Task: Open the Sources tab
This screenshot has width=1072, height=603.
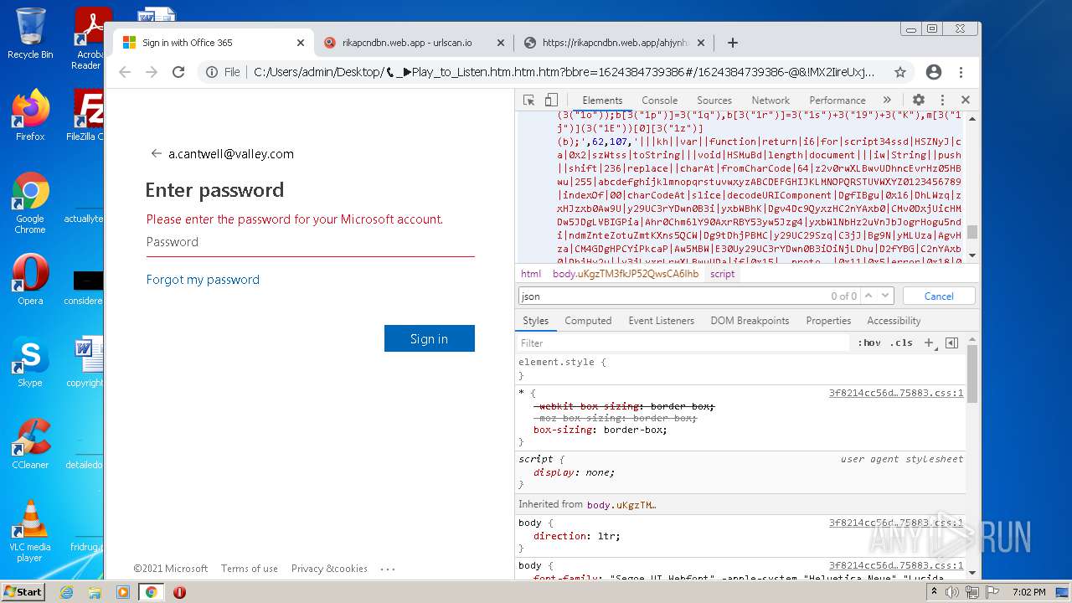Action: pos(714,100)
